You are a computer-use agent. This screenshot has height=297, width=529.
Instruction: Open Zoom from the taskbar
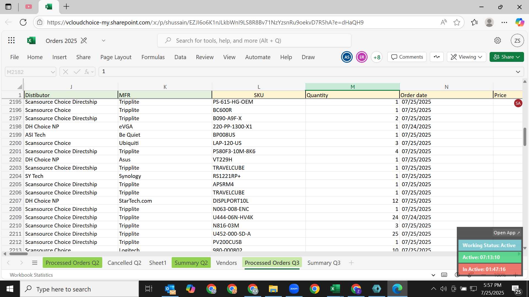tap(294, 289)
